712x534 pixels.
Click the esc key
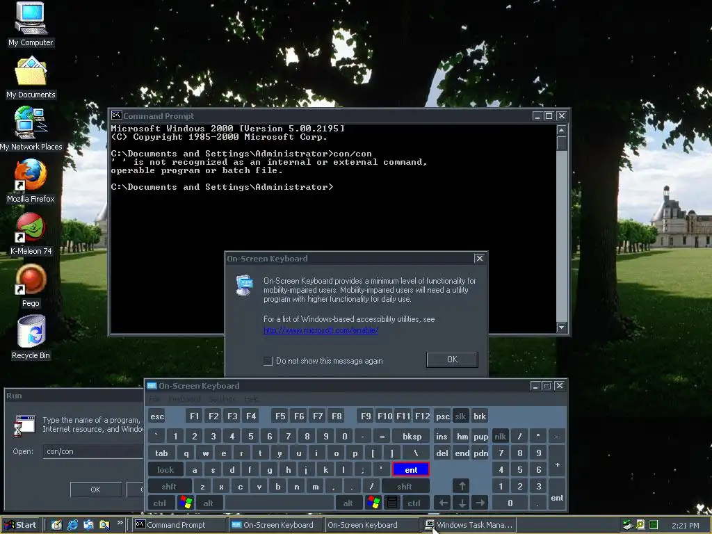[157, 416]
